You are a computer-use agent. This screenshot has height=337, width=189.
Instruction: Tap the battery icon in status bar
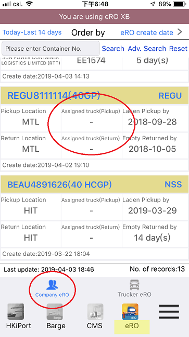pyautogui.click(x=180, y=4)
